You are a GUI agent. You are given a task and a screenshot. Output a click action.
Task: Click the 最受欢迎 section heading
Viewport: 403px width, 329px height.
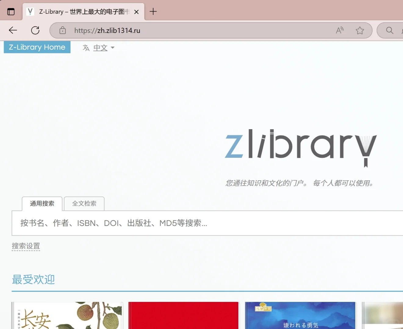point(33,279)
